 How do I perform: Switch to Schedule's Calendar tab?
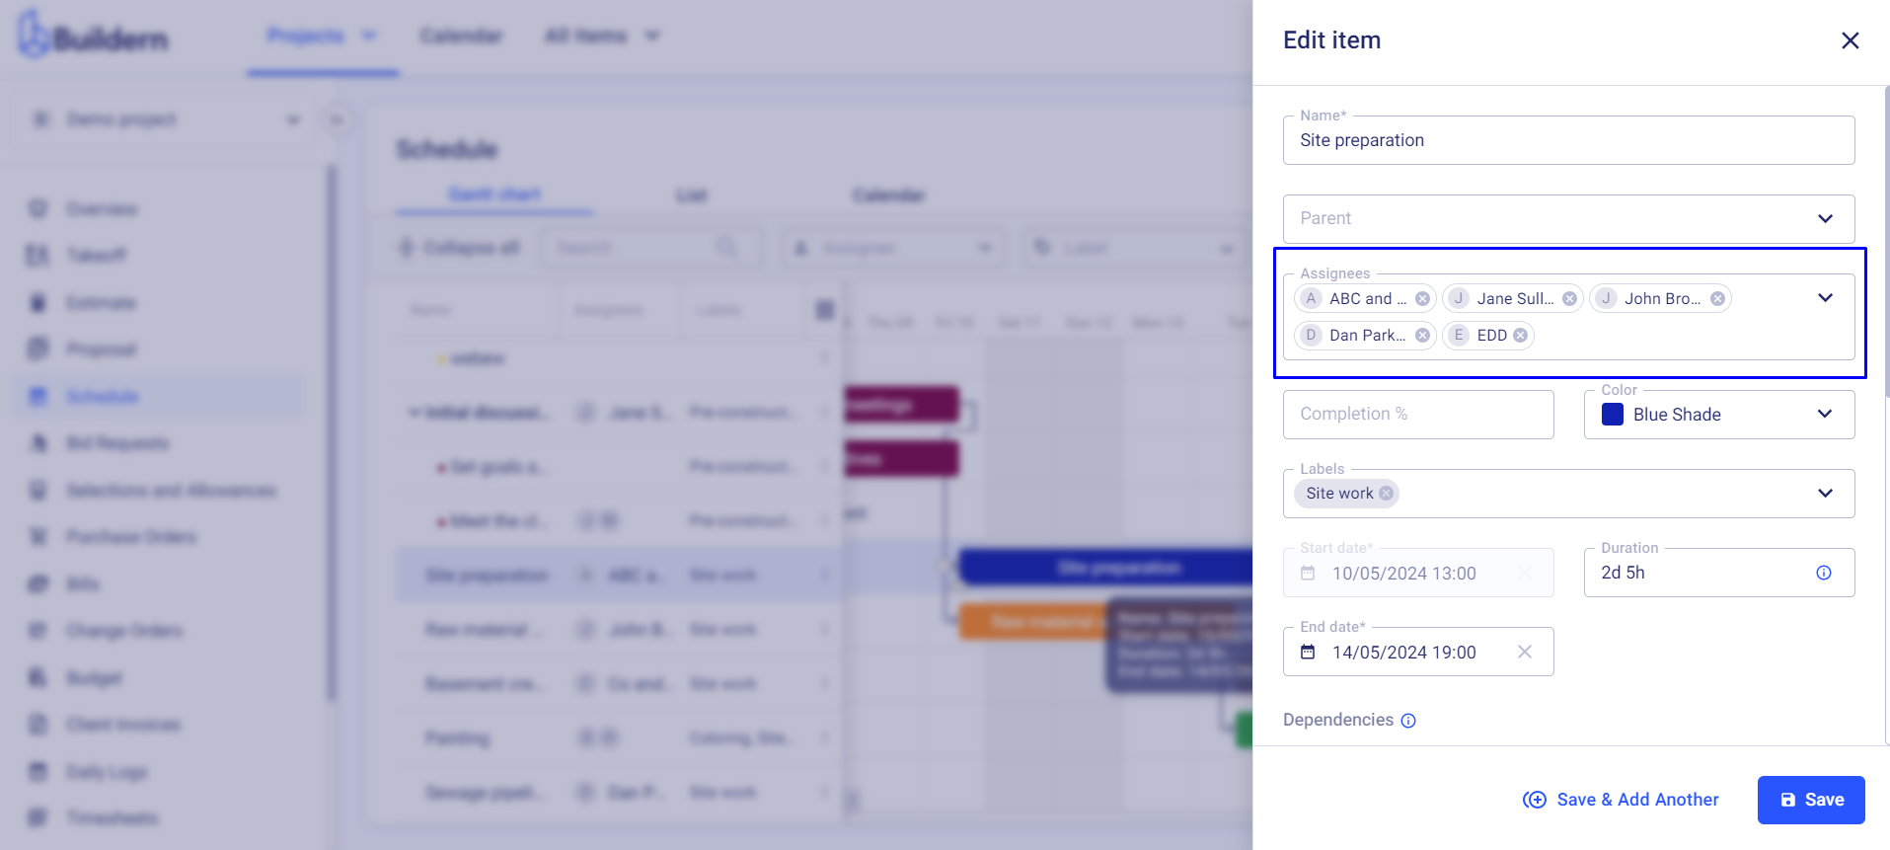point(888,195)
